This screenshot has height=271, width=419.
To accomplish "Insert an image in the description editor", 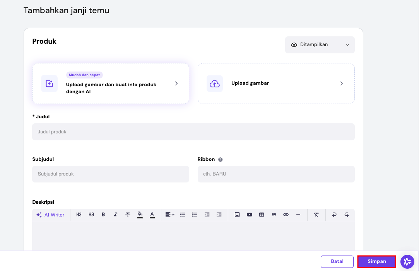I will click(237, 215).
